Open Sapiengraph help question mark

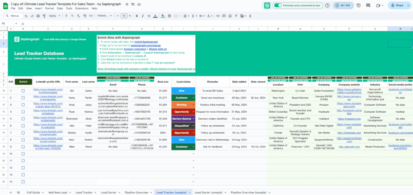point(327,5)
